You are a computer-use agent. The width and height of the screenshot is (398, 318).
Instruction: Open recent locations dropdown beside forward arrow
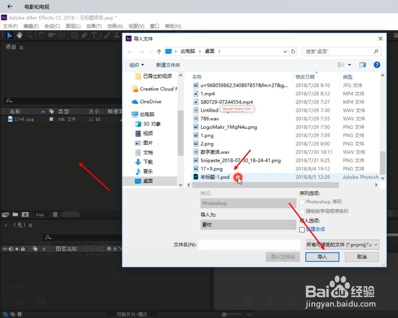tap(151, 52)
